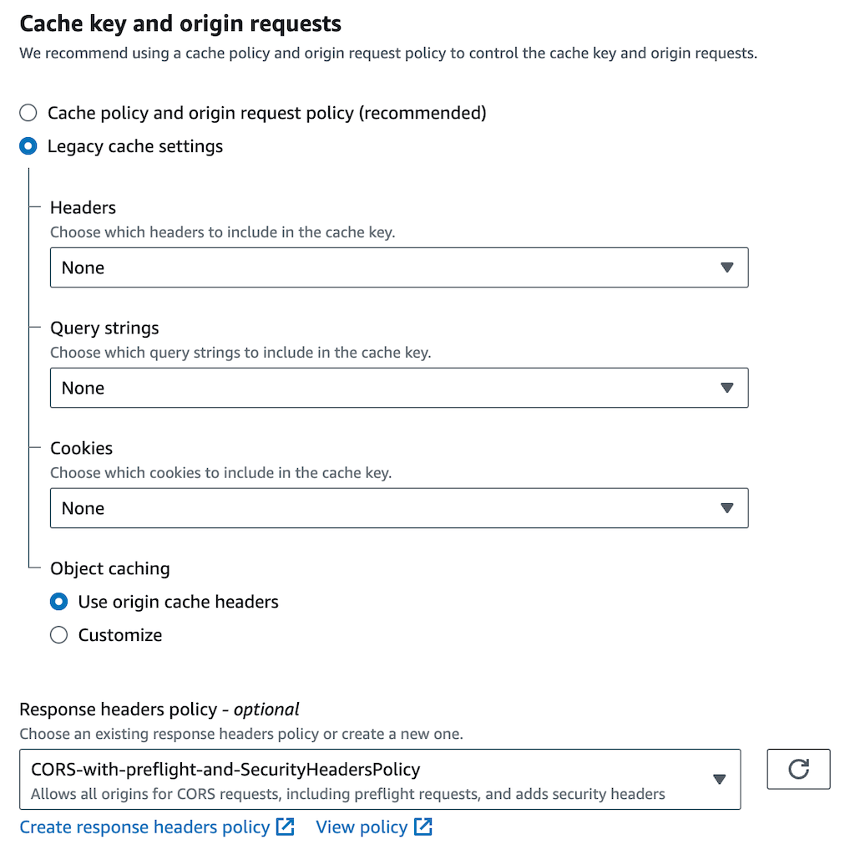Open the CORS-with-preflight-and-SecurityHeadersPolicy dropdown
This screenshot has height=860, width=855.
[x=367, y=779]
